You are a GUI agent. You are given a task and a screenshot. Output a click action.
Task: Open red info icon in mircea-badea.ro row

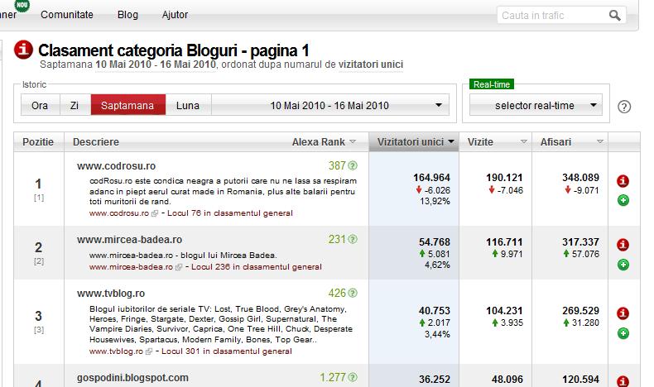click(x=623, y=245)
